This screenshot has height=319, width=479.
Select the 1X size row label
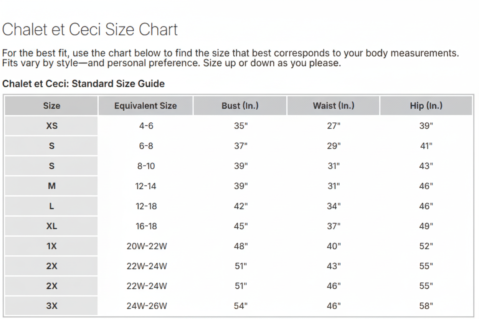pyautogui.click(x=51, y=246)
